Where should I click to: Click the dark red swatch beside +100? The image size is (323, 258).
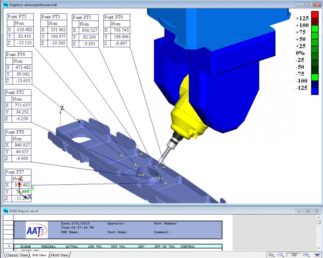click(x=315, y=22)
